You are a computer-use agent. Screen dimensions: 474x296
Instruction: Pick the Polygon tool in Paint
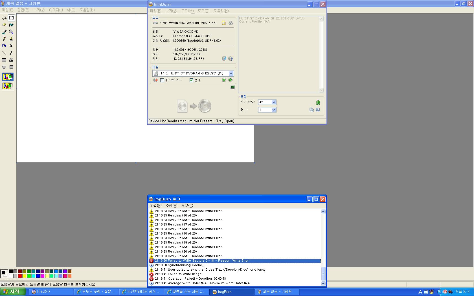[x=11, y=60]
